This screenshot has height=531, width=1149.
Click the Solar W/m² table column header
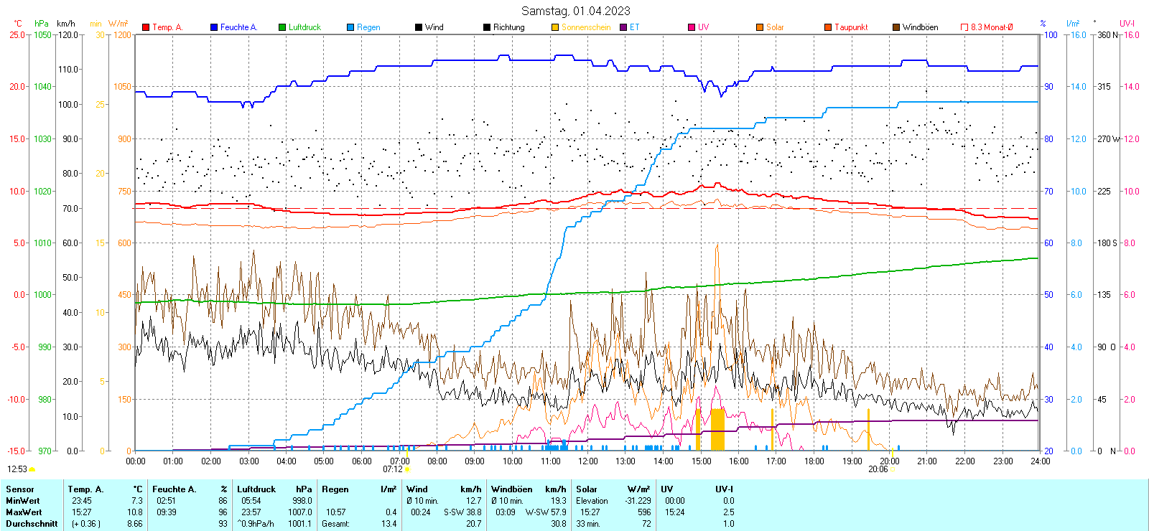tap(613, 489)
